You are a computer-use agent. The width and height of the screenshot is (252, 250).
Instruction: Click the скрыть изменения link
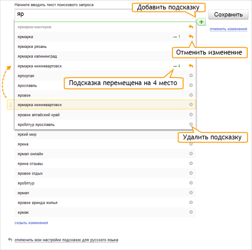[31, 223]
